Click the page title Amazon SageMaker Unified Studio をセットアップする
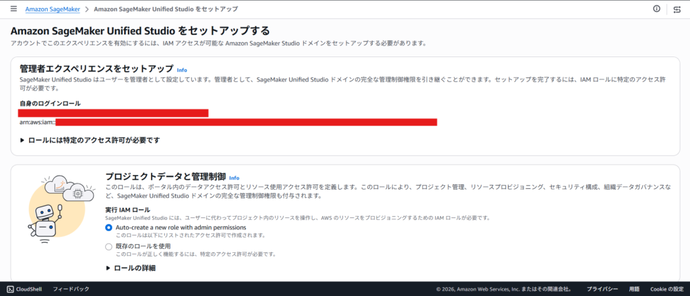Image resolution: width=690 pixels, height=296 pixels. (140, 31)
